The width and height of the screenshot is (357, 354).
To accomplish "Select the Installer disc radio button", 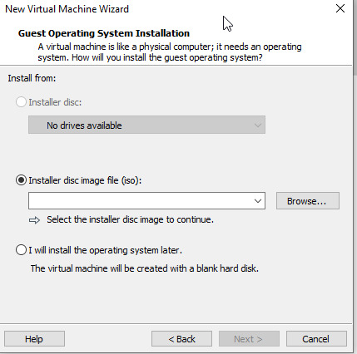I will coord(21,102).
